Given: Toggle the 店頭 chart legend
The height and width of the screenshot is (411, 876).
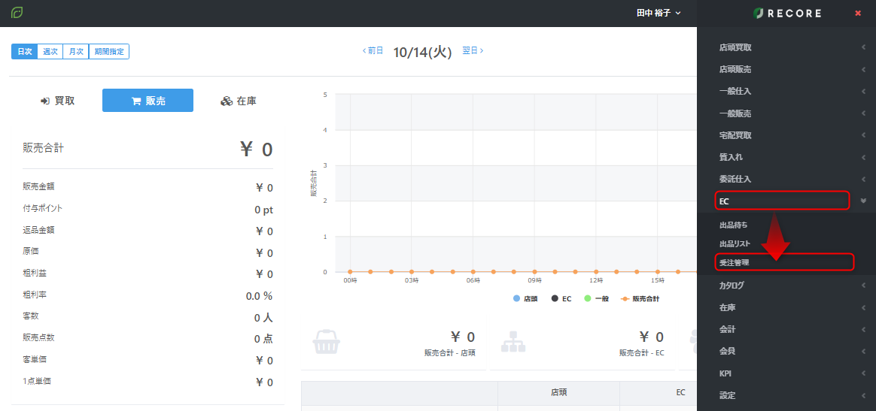Looking at the screenshot, I should coord(525,299).
